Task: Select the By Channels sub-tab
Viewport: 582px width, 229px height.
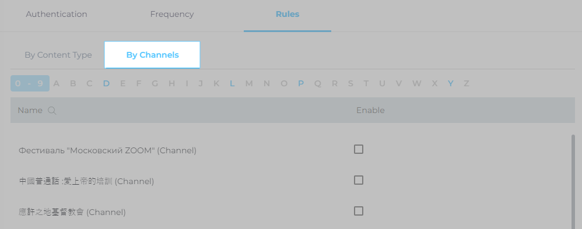Action: pos(152,55)
